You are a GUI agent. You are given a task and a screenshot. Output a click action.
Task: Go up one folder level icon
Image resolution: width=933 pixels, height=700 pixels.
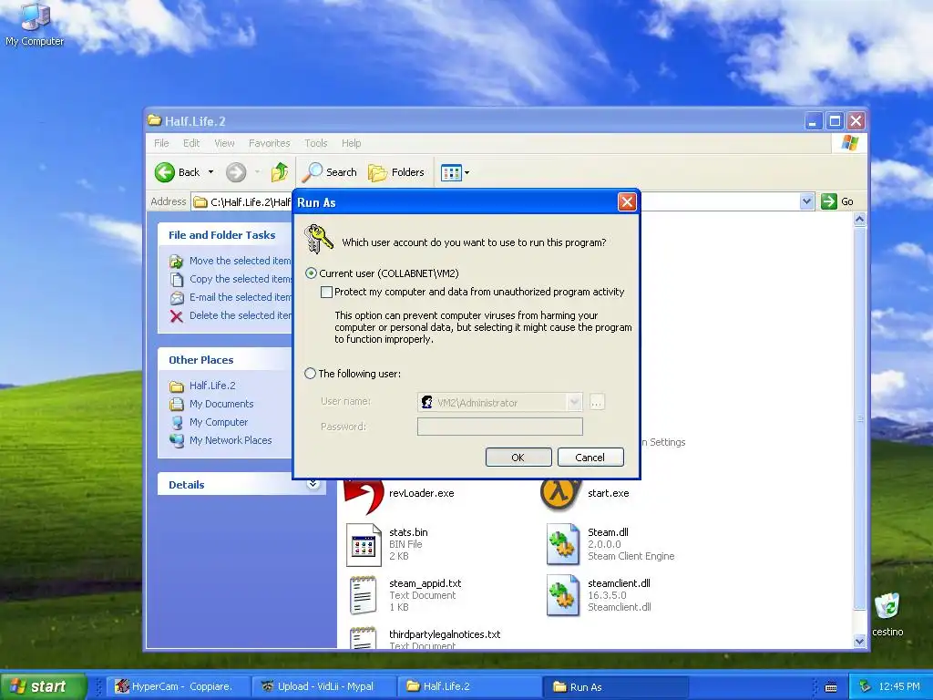(279, 172)
